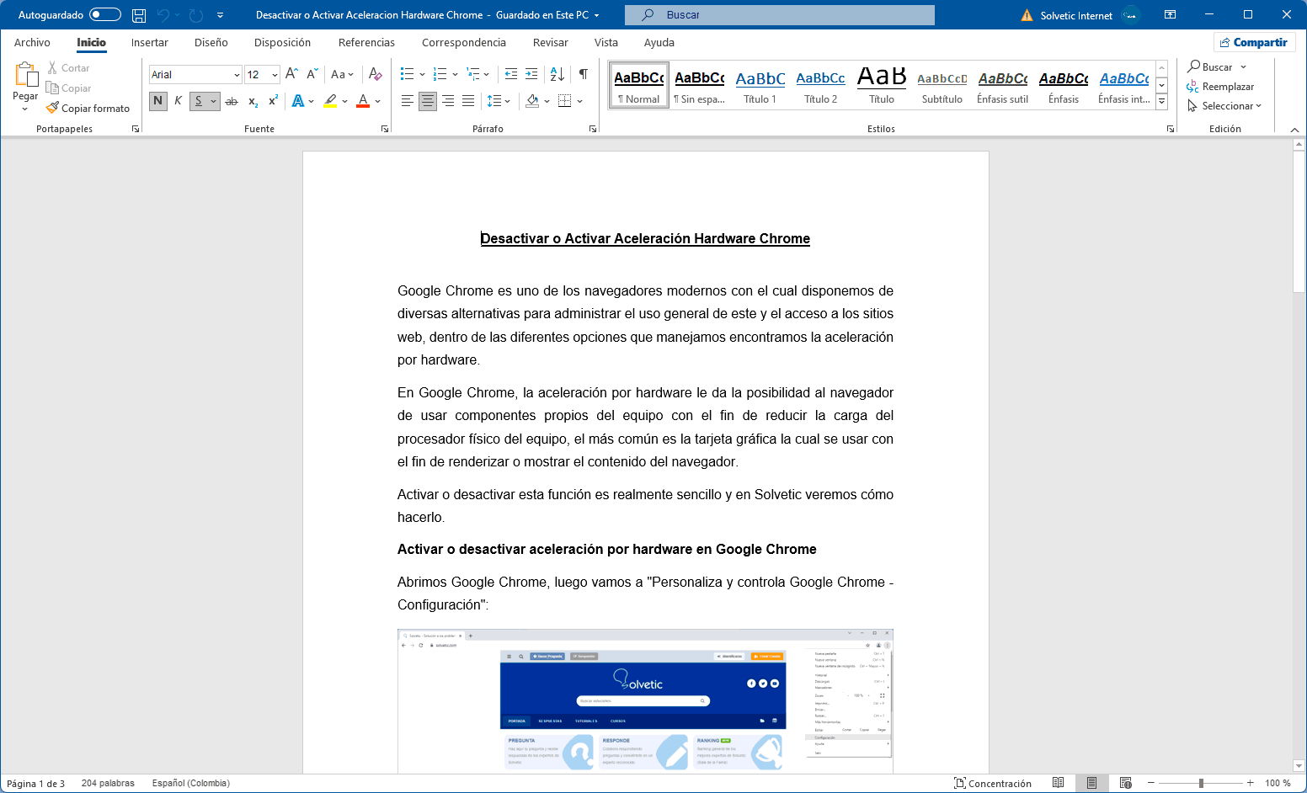The image size is (1307, 793).
Task: Toggle center alignment
Action: click(x=428, y=101)
